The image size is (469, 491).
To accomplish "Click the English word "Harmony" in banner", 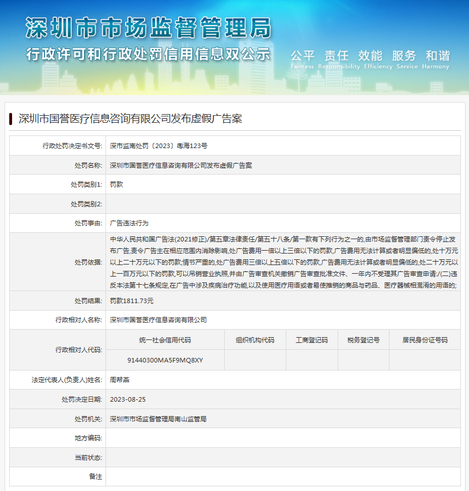I will (436, 66).
